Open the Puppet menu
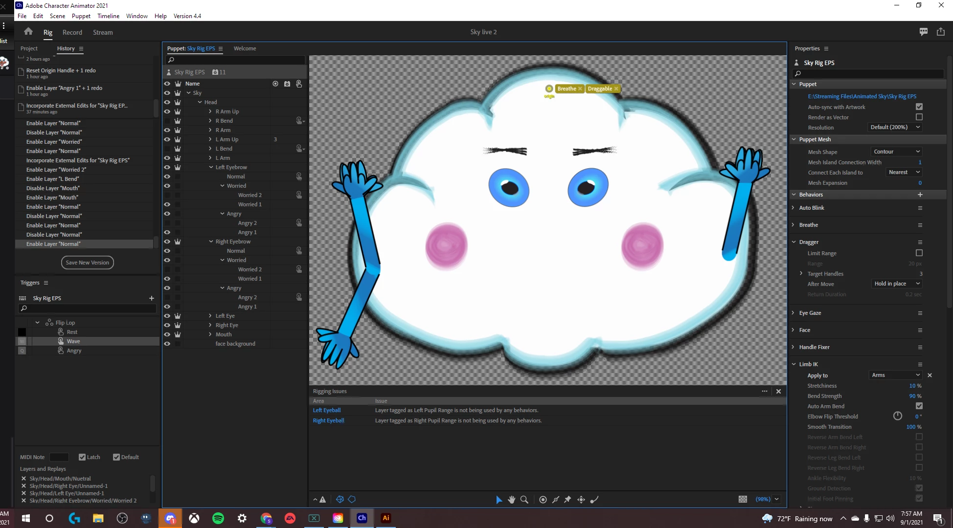The width and height of the screenshot is (953, 528). point(81,16)
